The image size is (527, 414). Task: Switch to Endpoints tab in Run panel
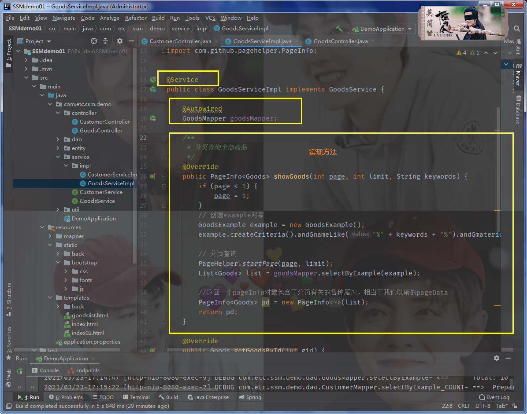(x=84, y=370)
